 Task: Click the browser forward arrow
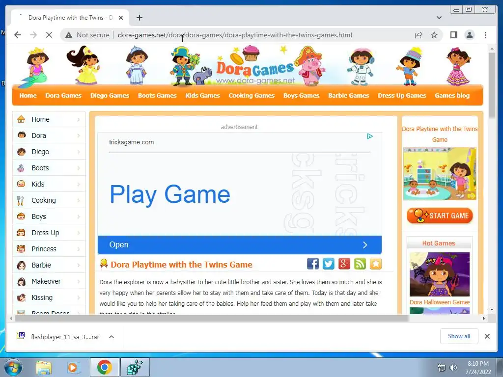(33, 35)
